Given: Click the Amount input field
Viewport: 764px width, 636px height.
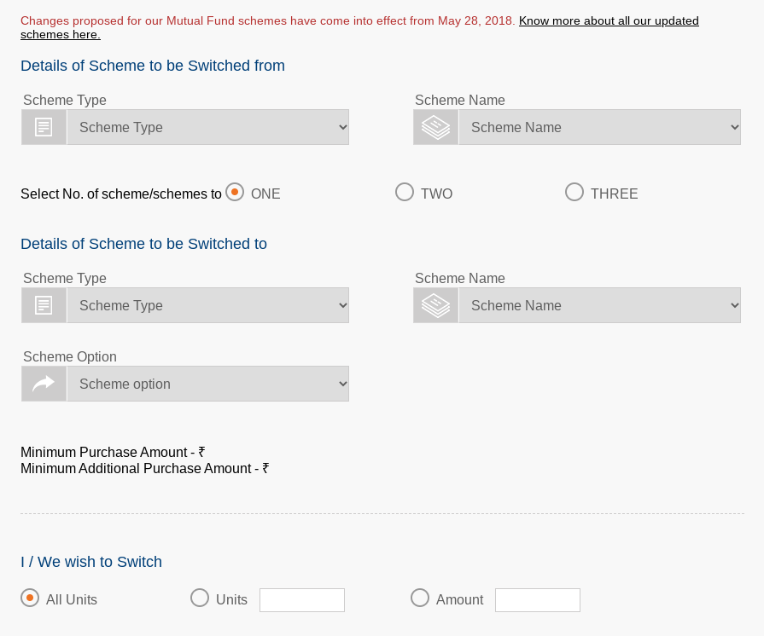Looking at the screenshot, I should click(x=538, y=600).
